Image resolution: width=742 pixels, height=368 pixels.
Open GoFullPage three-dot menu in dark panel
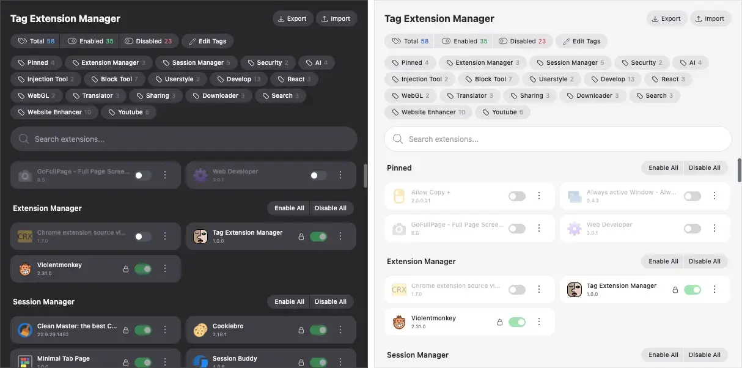[165, 175]
